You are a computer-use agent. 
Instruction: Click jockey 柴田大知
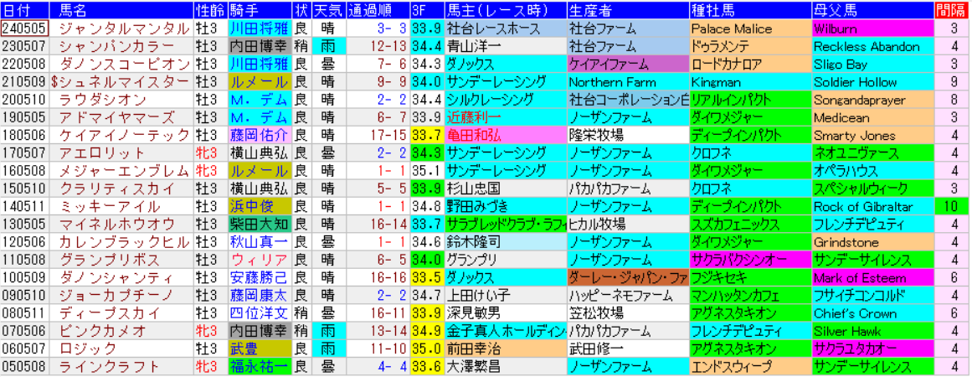(x=258, y=225)
